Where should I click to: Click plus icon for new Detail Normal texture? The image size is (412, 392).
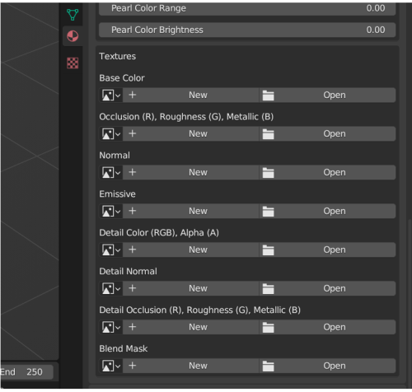[133, 288]
